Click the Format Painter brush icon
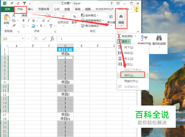185x137 pixels. pos(14,26)
